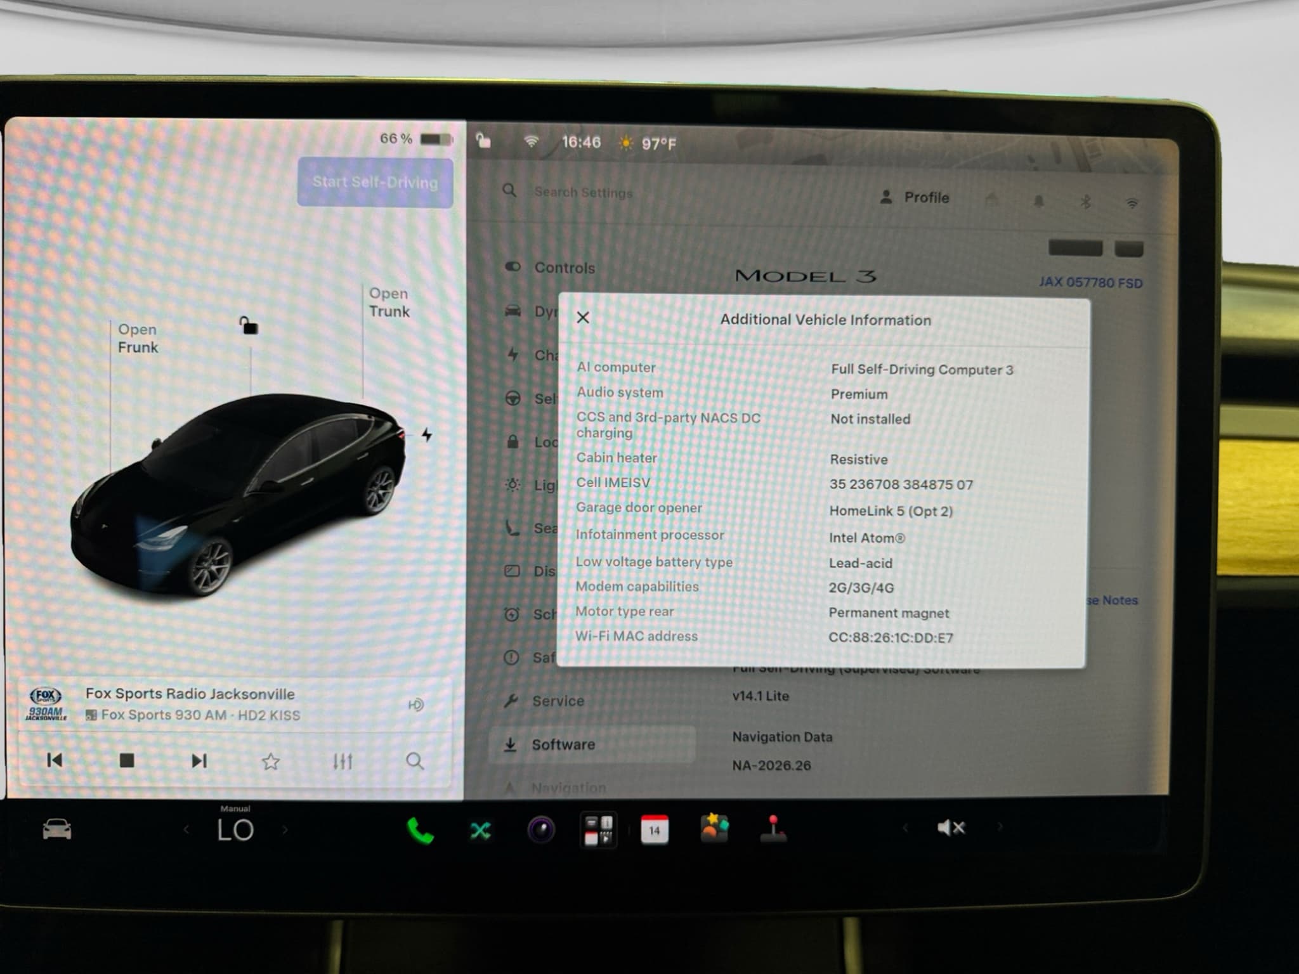Decrease temperature with left arrow near LO
This screenshot has width=1299, height=974.
186,829
